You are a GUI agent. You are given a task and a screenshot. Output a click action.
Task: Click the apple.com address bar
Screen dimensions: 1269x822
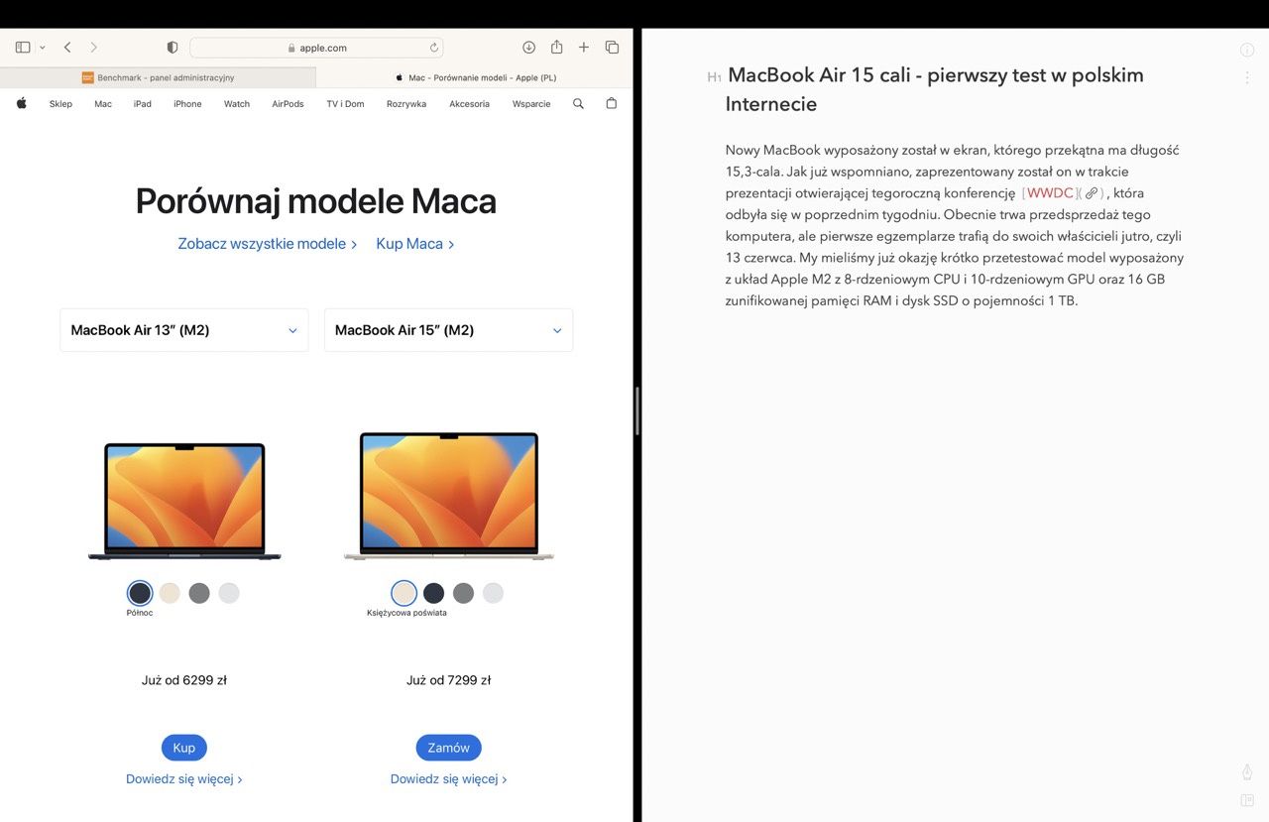click(x=316, y=48)
